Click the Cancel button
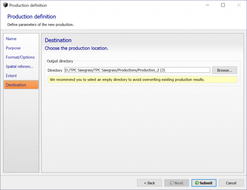This screenshot has width=247, height=190. click(x=231, y=183)
